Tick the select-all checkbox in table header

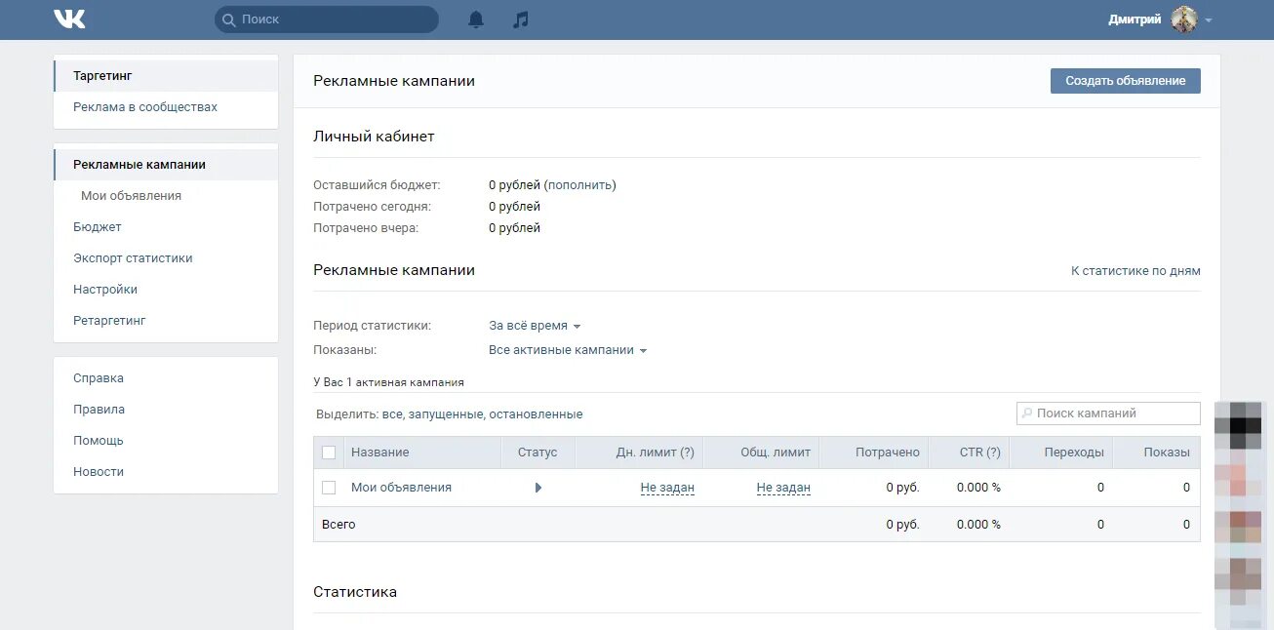point(329,453)
